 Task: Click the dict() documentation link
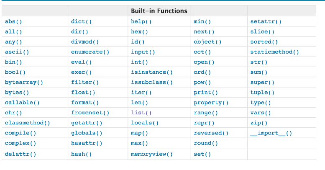click(81, 21)
